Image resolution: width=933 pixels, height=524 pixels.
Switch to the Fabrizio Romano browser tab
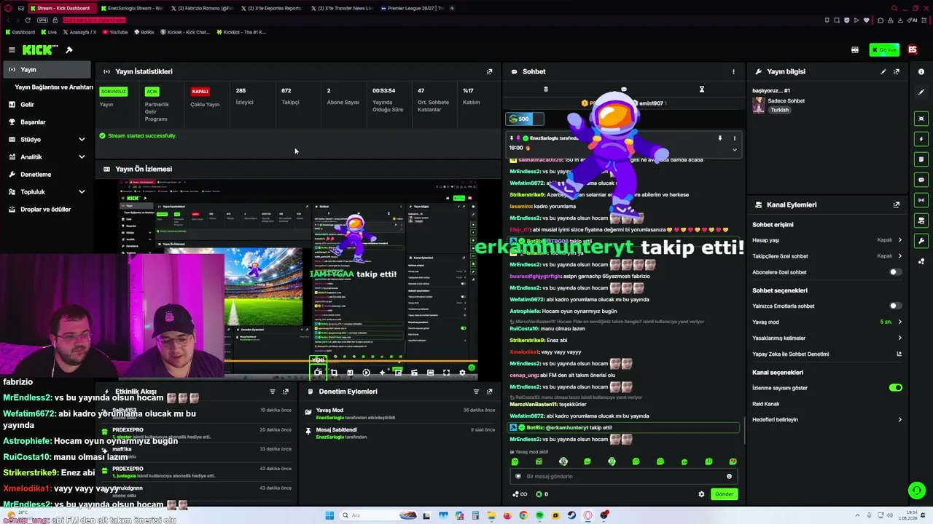click(201, 8)
